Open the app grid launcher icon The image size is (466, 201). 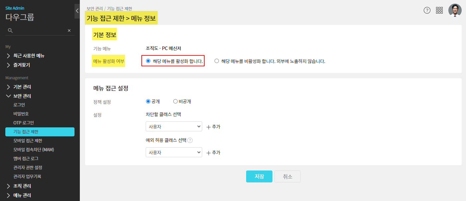click(x=439, y=10)
